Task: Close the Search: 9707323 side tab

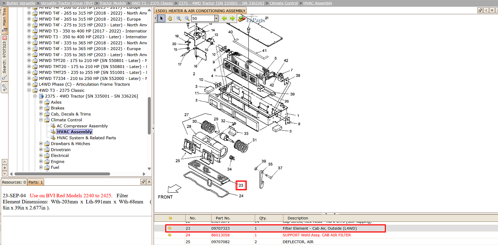Action: 5,38
